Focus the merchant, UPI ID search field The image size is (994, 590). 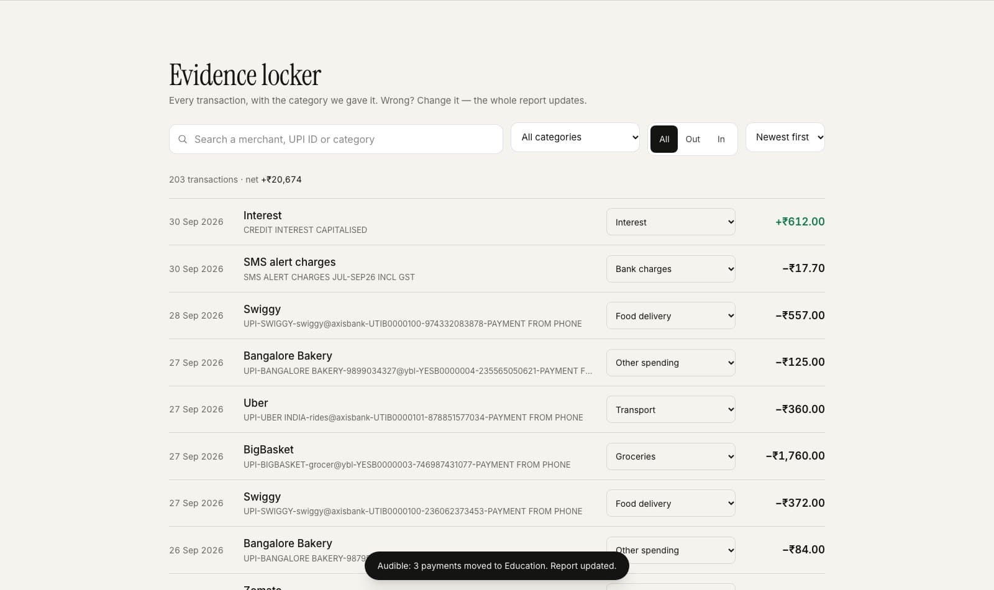point(335,139)
